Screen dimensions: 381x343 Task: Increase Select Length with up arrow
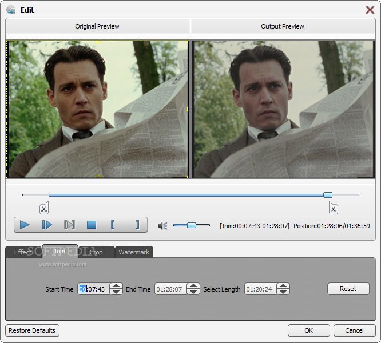point(283,286)
